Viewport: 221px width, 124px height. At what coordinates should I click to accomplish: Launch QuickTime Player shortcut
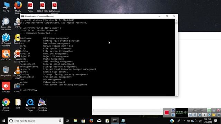click(x=30, y=105)
